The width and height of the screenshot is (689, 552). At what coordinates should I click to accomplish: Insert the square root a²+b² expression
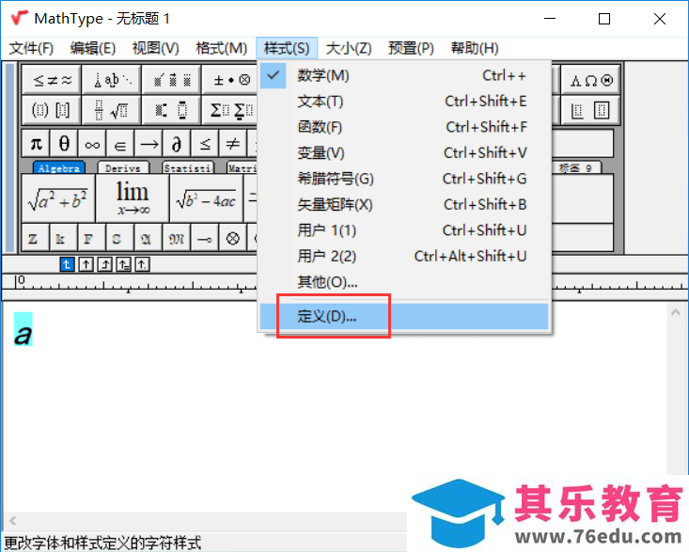(x=58, y=198)
